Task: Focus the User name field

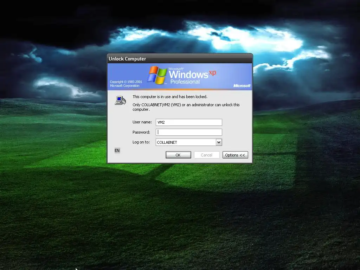Action: click(189, 122)
